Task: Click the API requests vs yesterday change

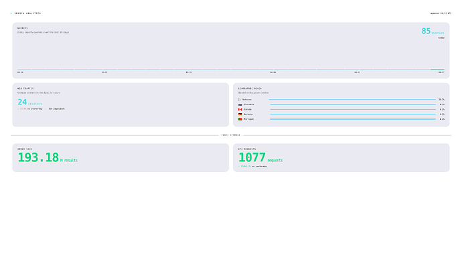Action: click(x=252, y=167)
